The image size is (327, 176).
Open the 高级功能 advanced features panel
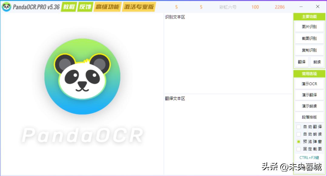click(x=107, y=6)
